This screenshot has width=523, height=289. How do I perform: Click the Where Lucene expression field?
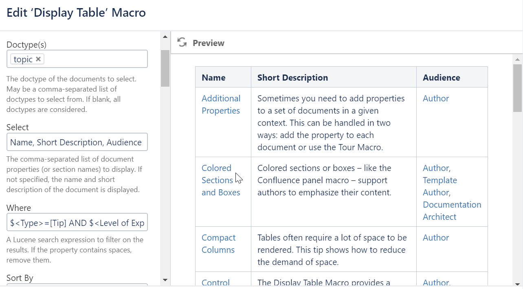77,222
